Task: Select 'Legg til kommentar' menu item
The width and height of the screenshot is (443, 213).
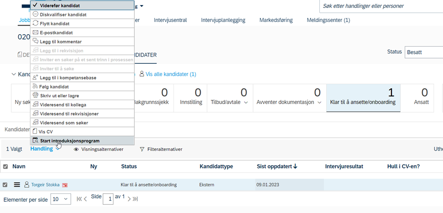Action: 82,42
